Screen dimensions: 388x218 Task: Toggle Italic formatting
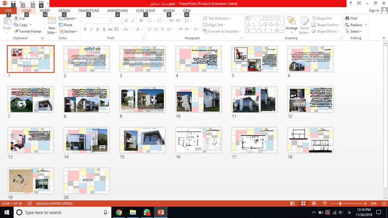point(91,29)
